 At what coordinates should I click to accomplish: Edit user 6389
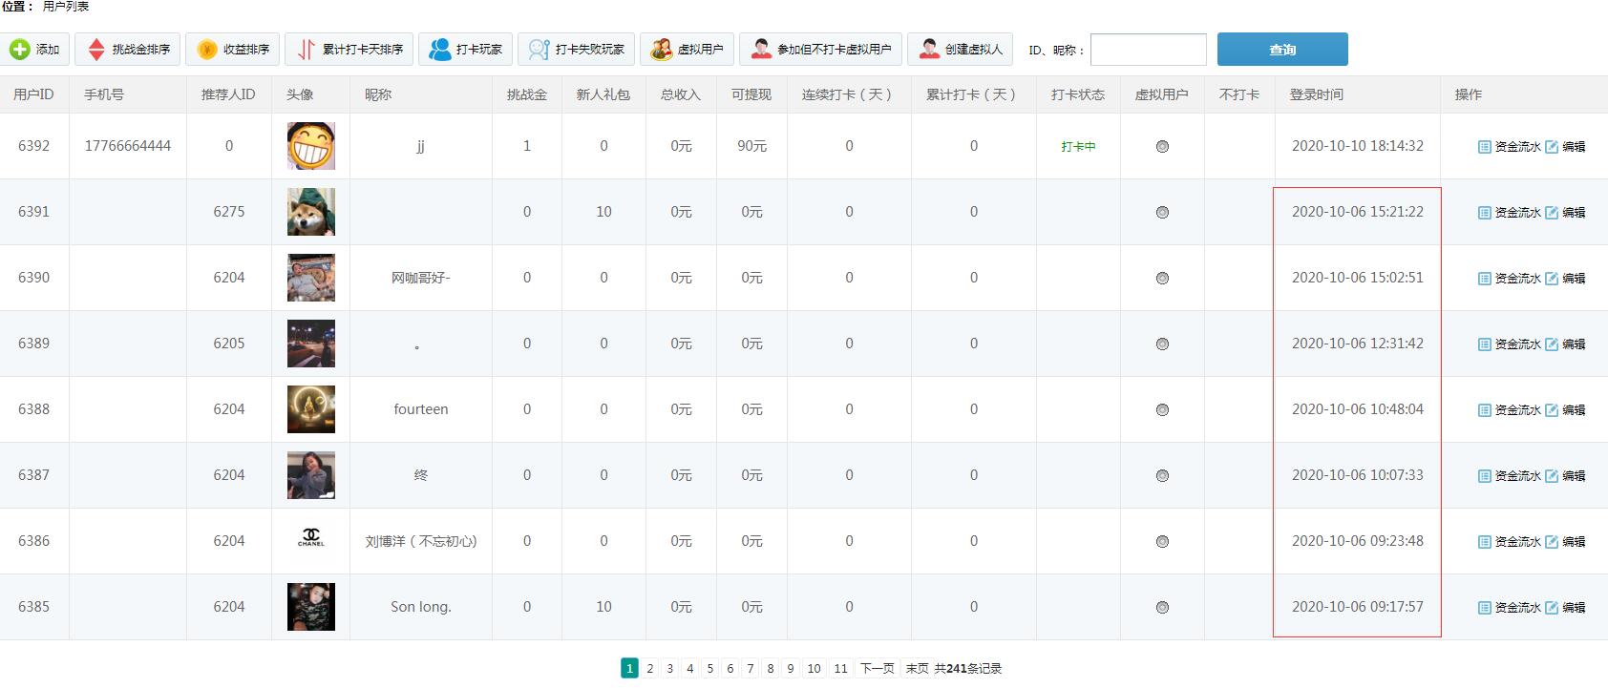[1566, 344]
